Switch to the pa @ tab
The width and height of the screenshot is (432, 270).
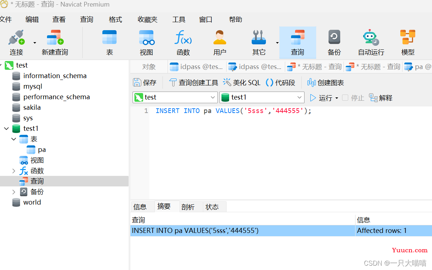(x=418, y=67)
